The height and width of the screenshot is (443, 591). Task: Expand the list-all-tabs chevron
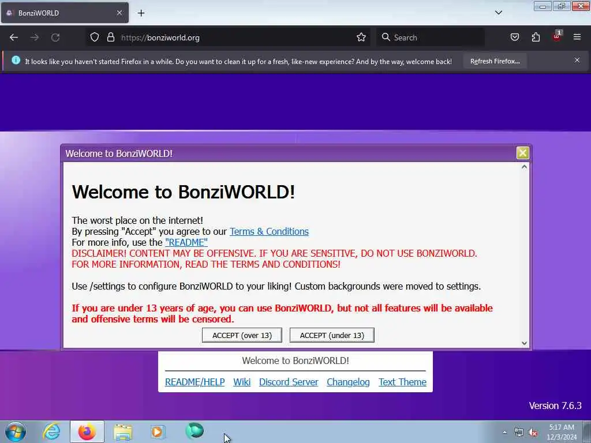point(498,13)
